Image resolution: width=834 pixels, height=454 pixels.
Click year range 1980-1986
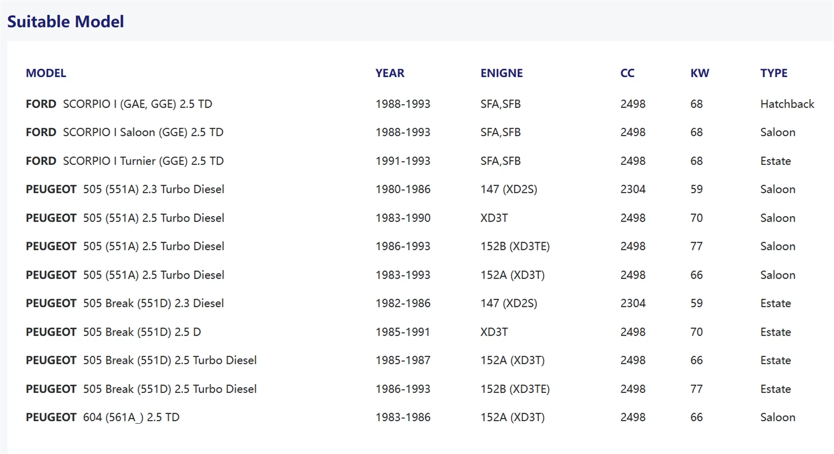pyautogui.click(x=403, y=189)
